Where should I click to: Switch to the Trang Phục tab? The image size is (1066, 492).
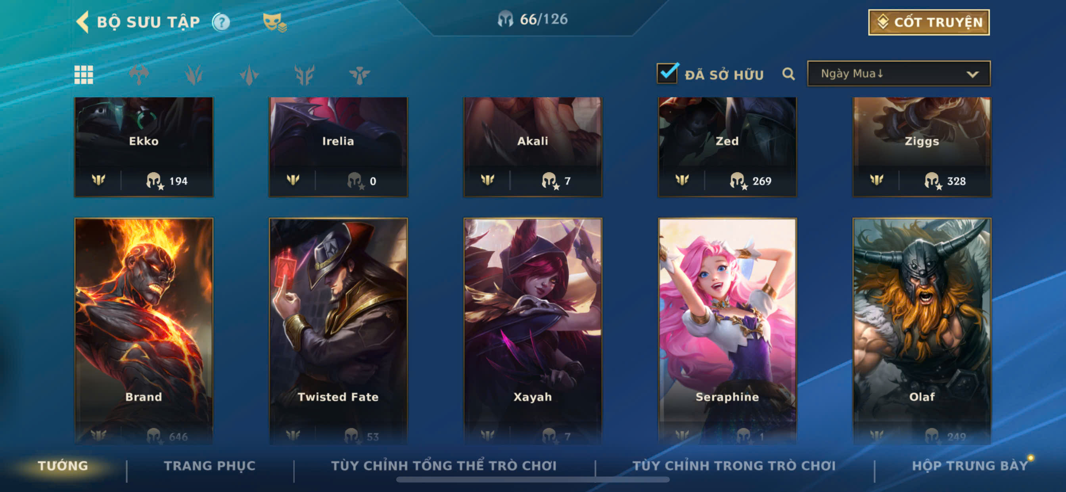tap(210, 466)
